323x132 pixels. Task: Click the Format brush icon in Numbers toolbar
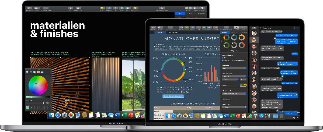click(x=236, y=27)
